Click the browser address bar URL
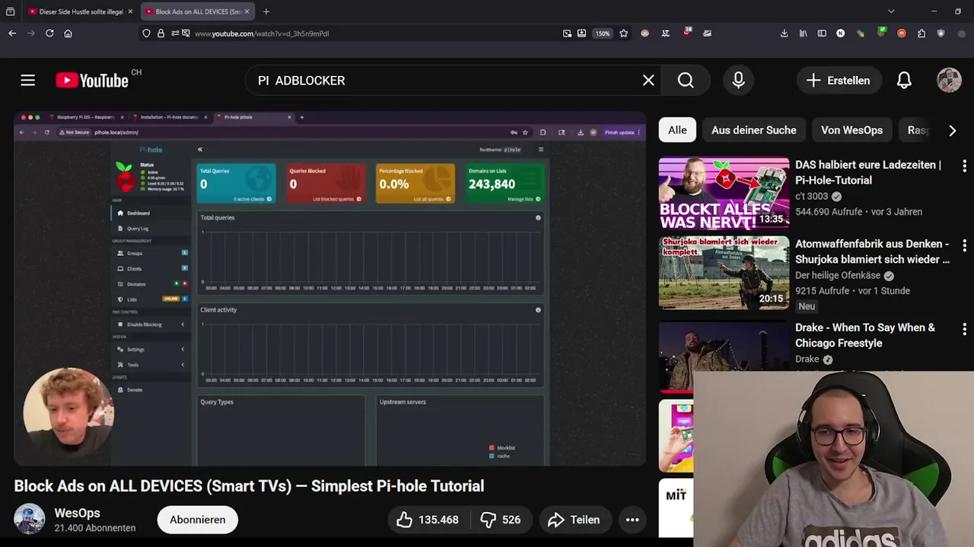 [x=262, y=33]
